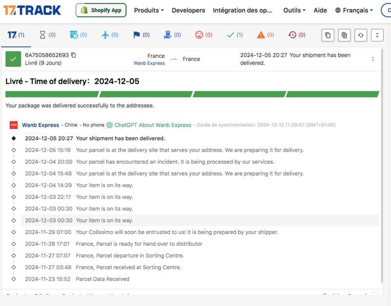Select the all shipments 17 (1) tab
Image resolution: width=391 pixels, height=306 pixels.
(16, 35)
